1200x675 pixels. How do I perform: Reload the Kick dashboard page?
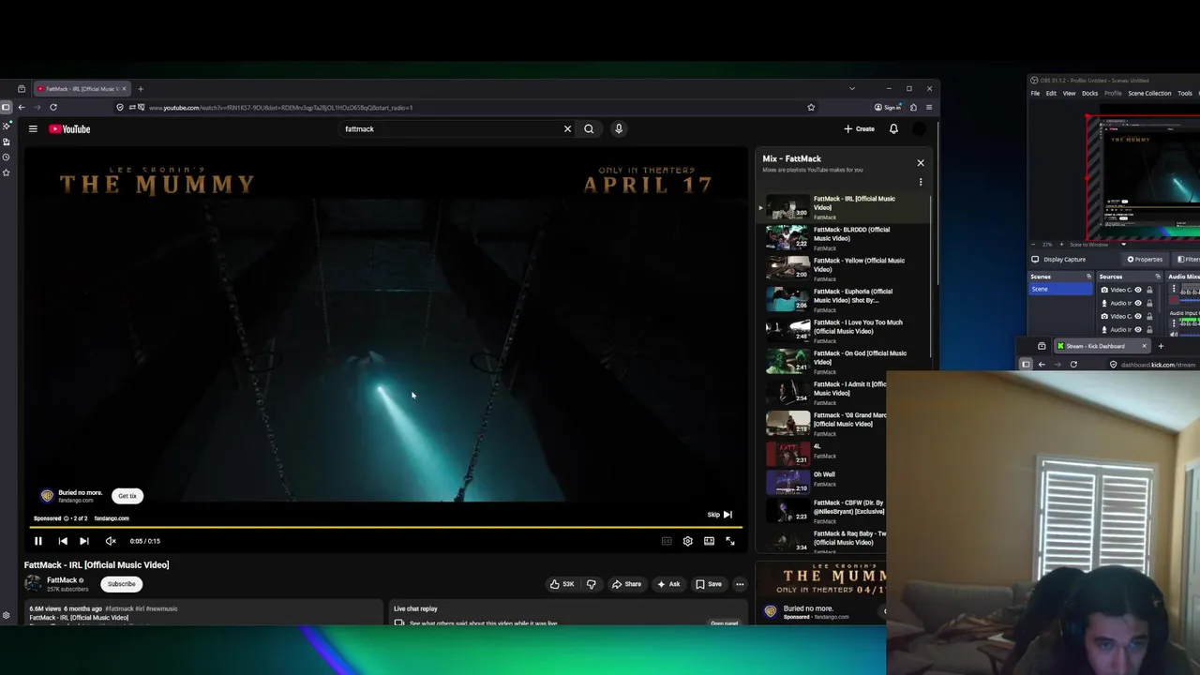(x=1073, y=365)
